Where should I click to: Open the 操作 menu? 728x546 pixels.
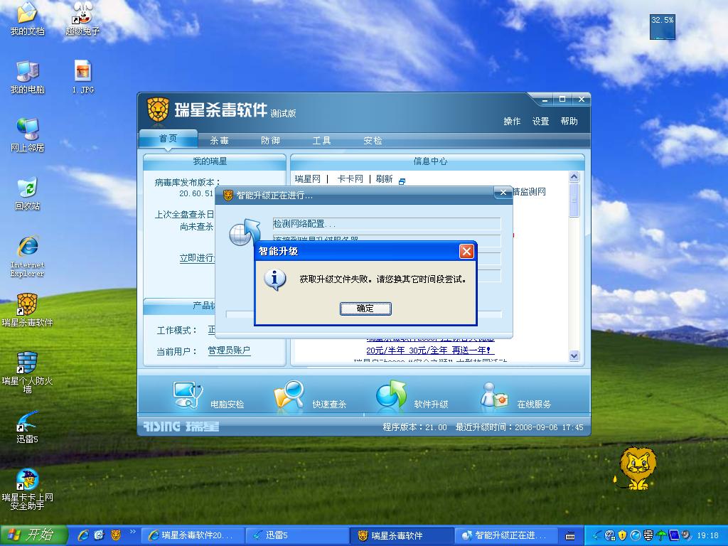click(x=512, y=121)
